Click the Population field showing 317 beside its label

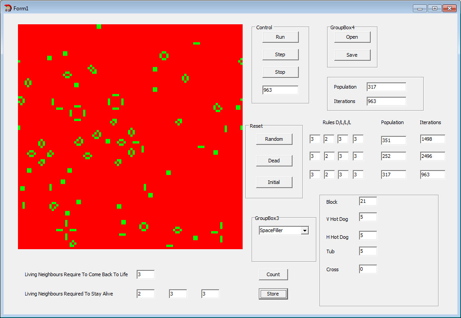[386, 87]
